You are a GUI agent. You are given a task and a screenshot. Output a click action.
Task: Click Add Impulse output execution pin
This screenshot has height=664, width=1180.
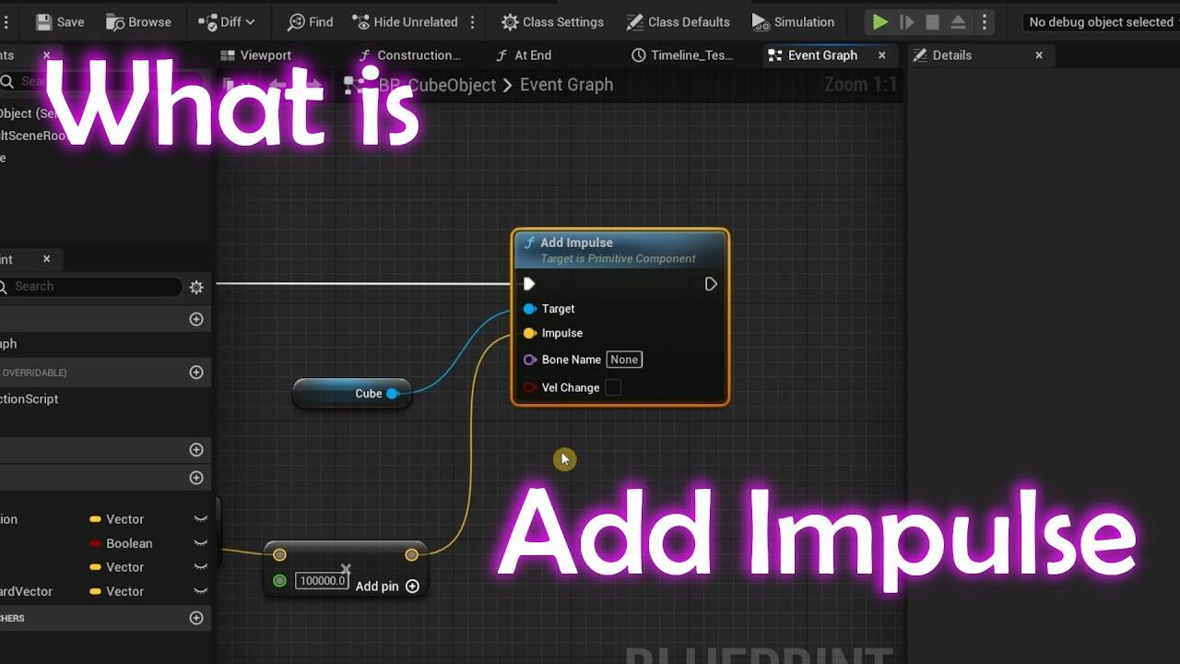tap(711, 284)
